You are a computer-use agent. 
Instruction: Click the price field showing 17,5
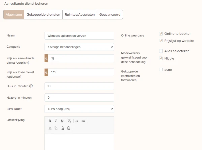point(81,72)
